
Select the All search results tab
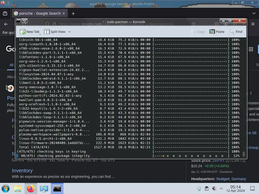click(x=11, y=65)
